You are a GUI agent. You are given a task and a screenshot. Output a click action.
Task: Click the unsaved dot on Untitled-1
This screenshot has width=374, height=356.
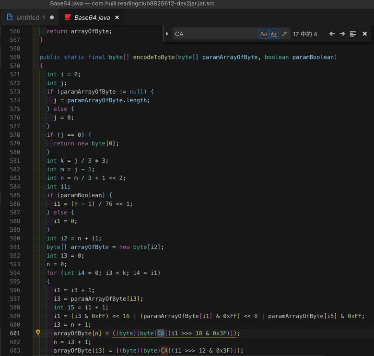(52, 17)
